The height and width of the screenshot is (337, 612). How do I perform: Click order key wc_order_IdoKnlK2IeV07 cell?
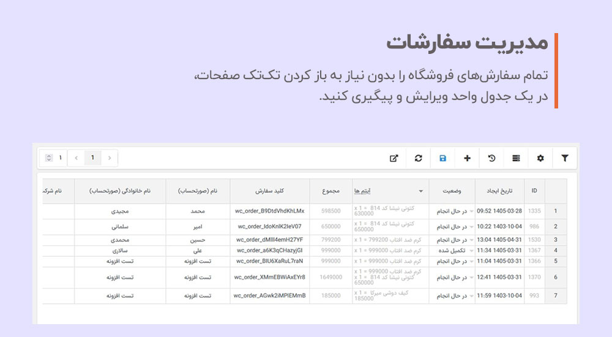270,227
